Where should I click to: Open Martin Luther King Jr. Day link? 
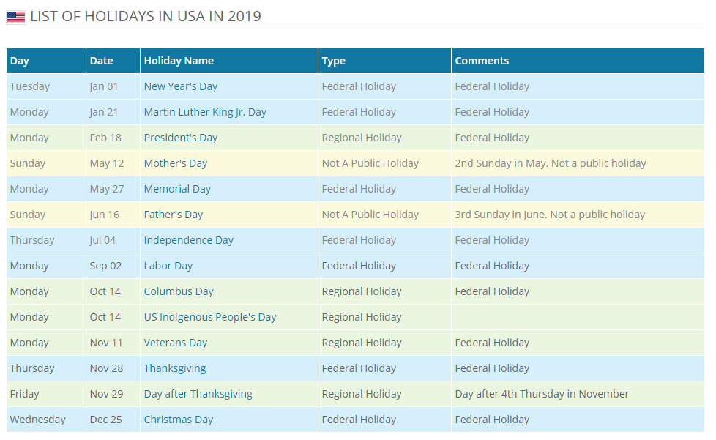coord(205,112)
